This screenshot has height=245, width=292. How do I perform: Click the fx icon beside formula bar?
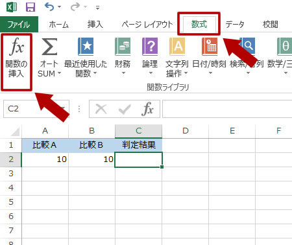point(148,109)
